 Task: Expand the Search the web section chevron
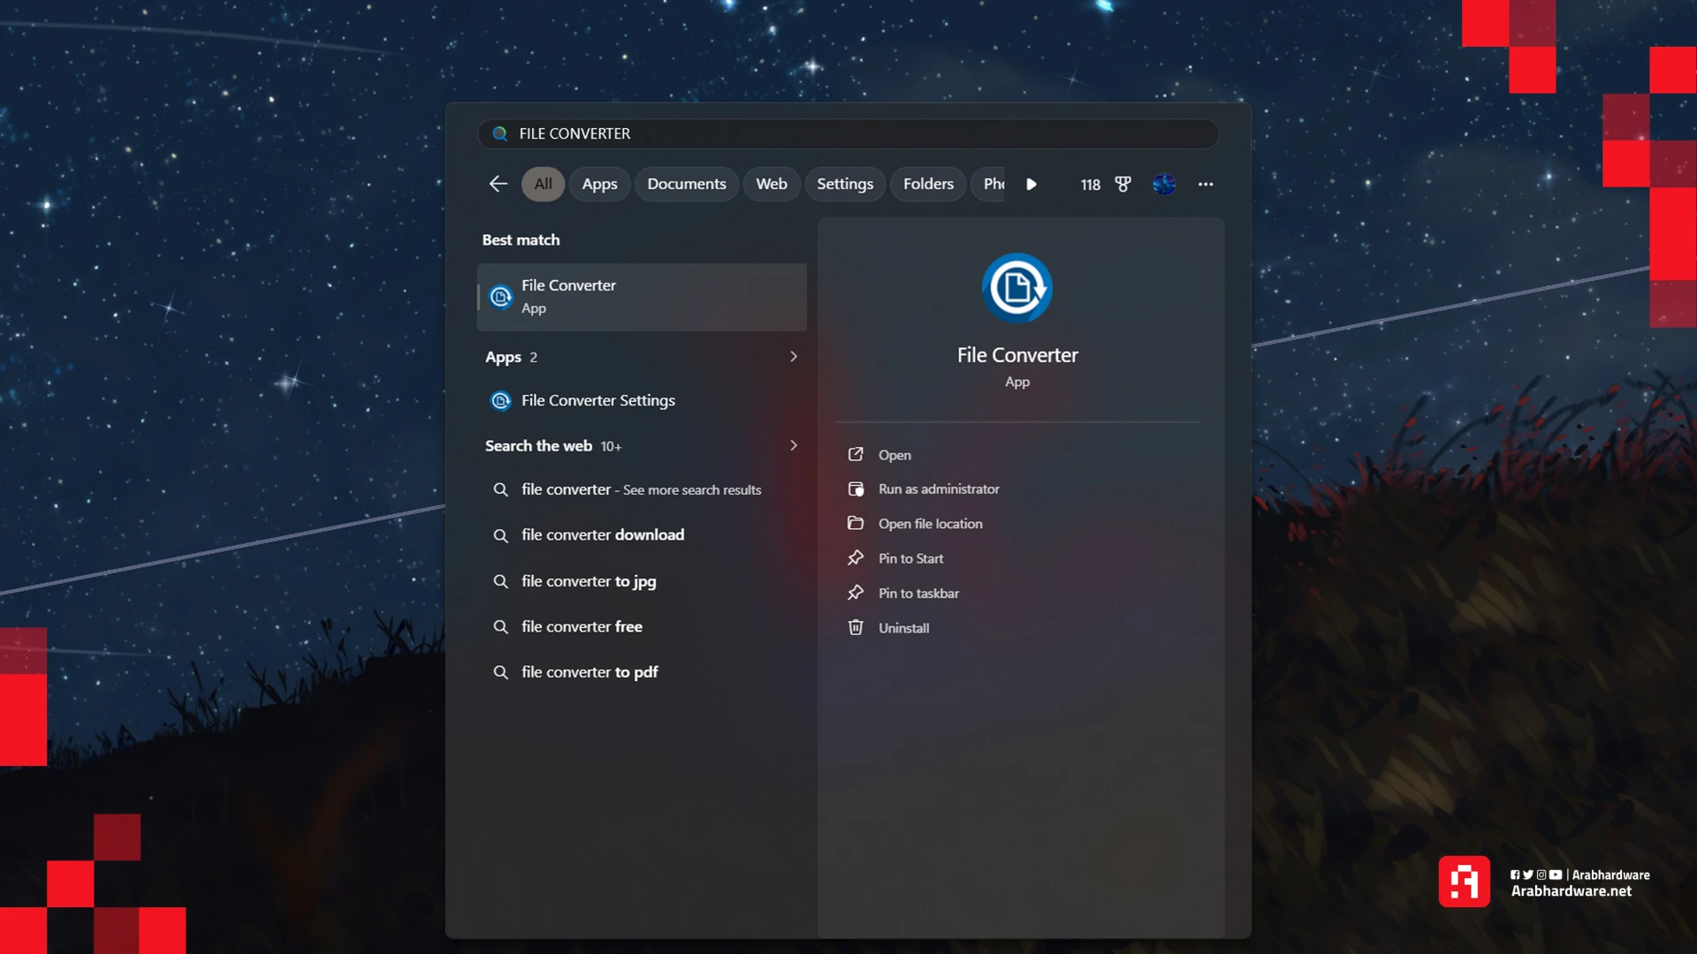pyautogui.click(x=793, y=445)
